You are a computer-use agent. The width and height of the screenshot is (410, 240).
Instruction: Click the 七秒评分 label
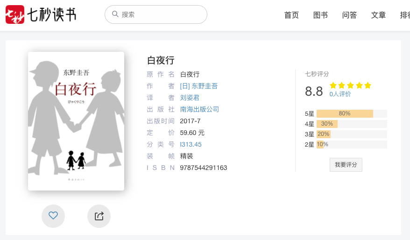[317, 74]
